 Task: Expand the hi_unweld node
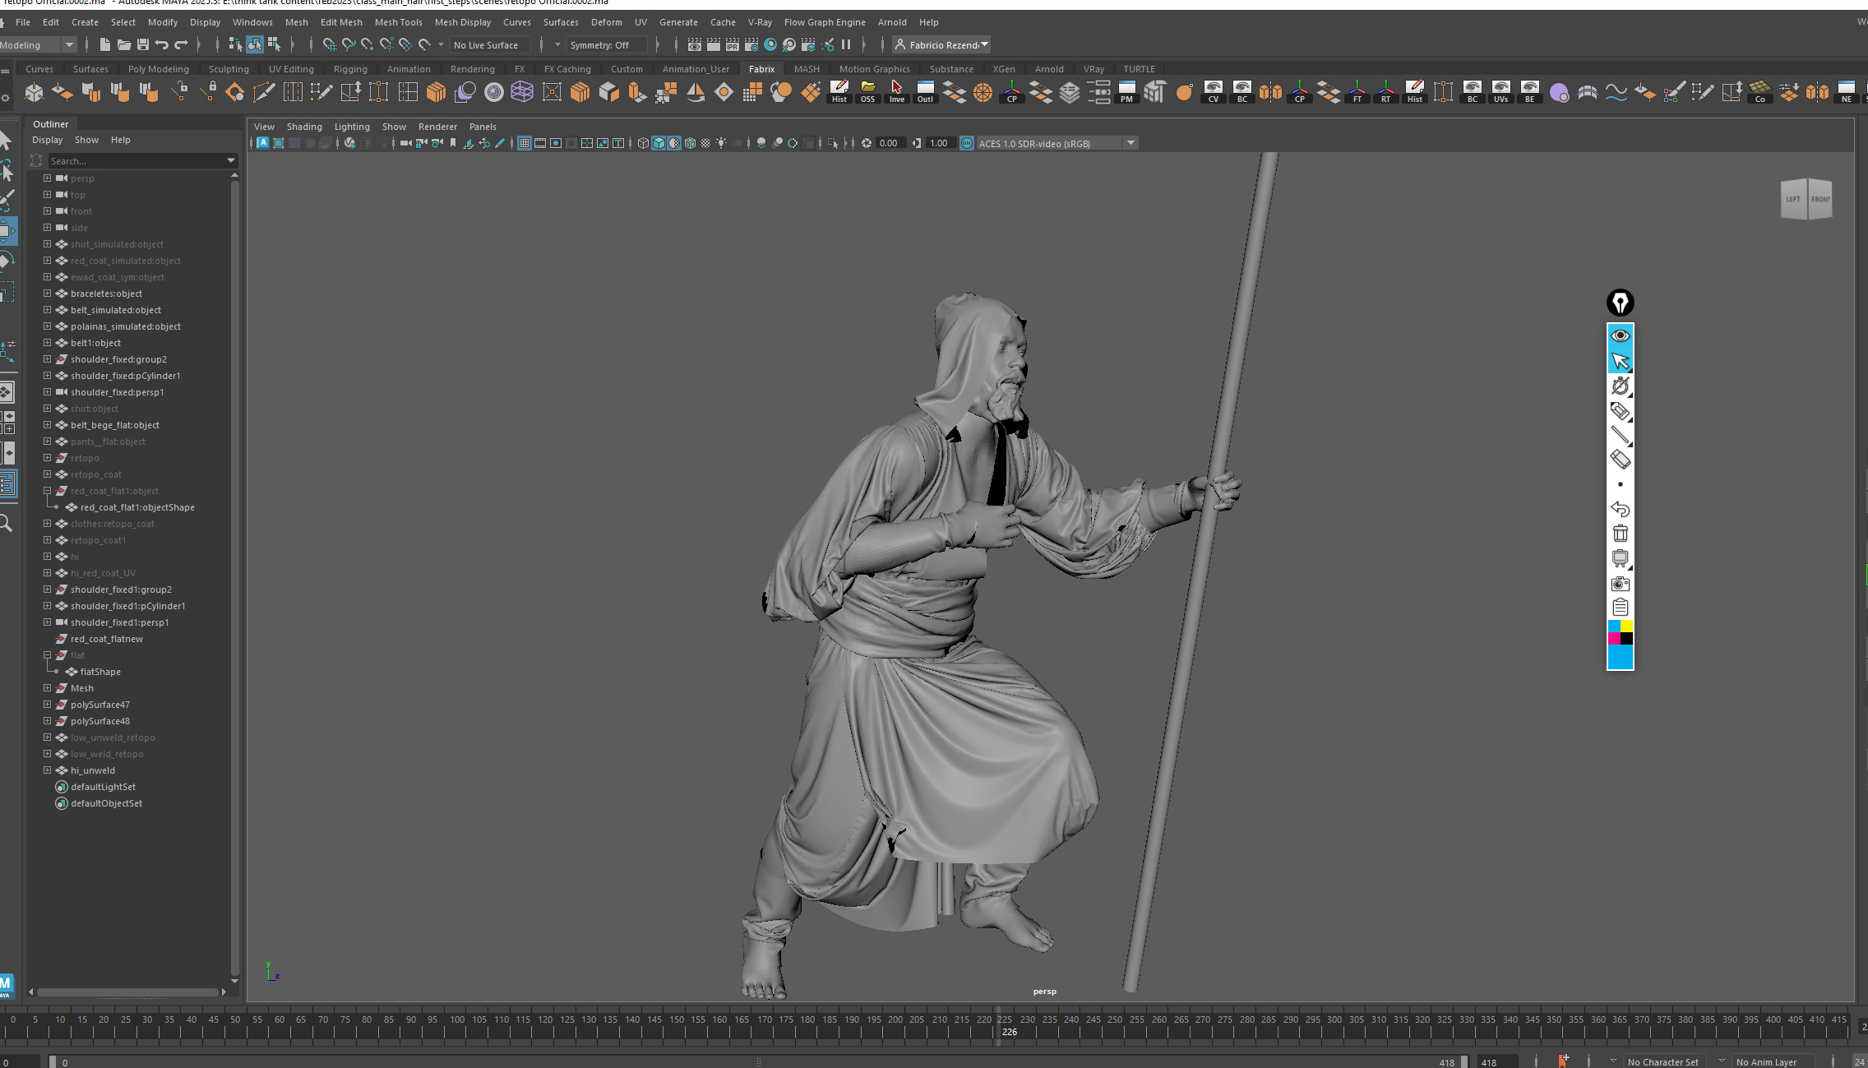(x=47, y=770)
